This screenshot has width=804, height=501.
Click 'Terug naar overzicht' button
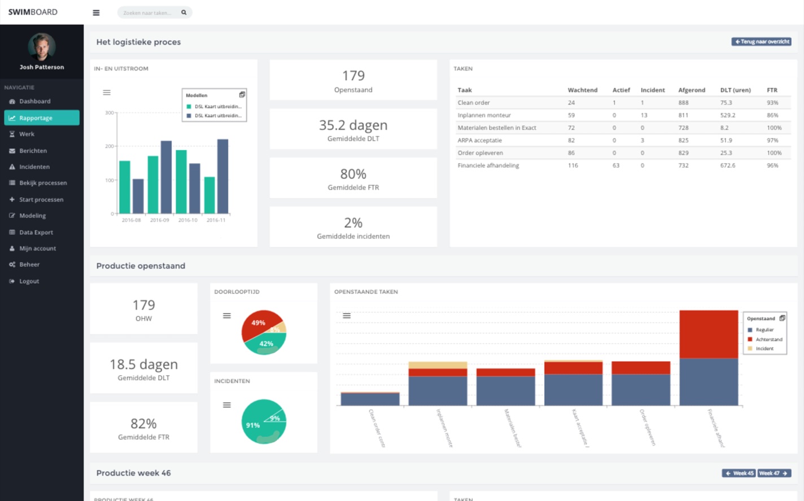tap(761, 42)
